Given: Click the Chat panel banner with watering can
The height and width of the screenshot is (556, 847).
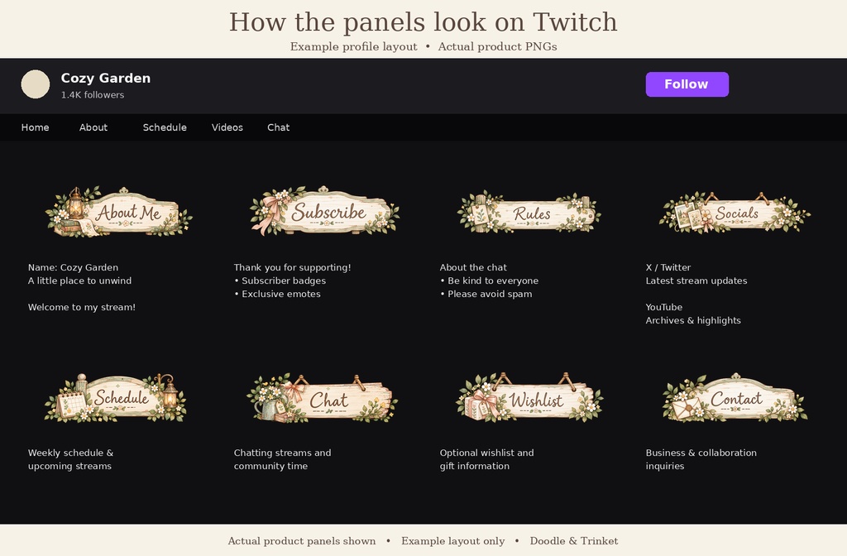Looking at the screenshot, I should [323, 398].
